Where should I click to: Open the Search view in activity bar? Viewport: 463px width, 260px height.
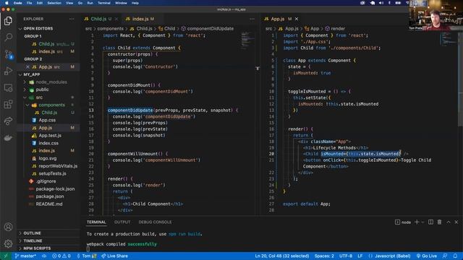pyautogui.click(x=8, y=37)
